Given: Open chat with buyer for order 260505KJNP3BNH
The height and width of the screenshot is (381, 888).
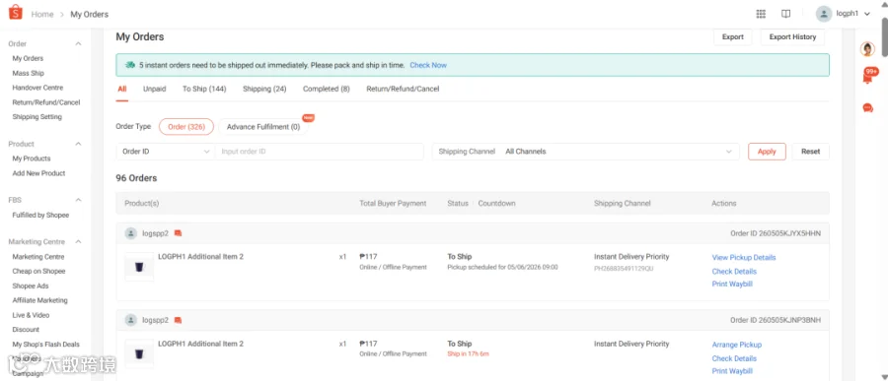Looking at the screenshot, I should pyautogui.click(x=178, y=320).
